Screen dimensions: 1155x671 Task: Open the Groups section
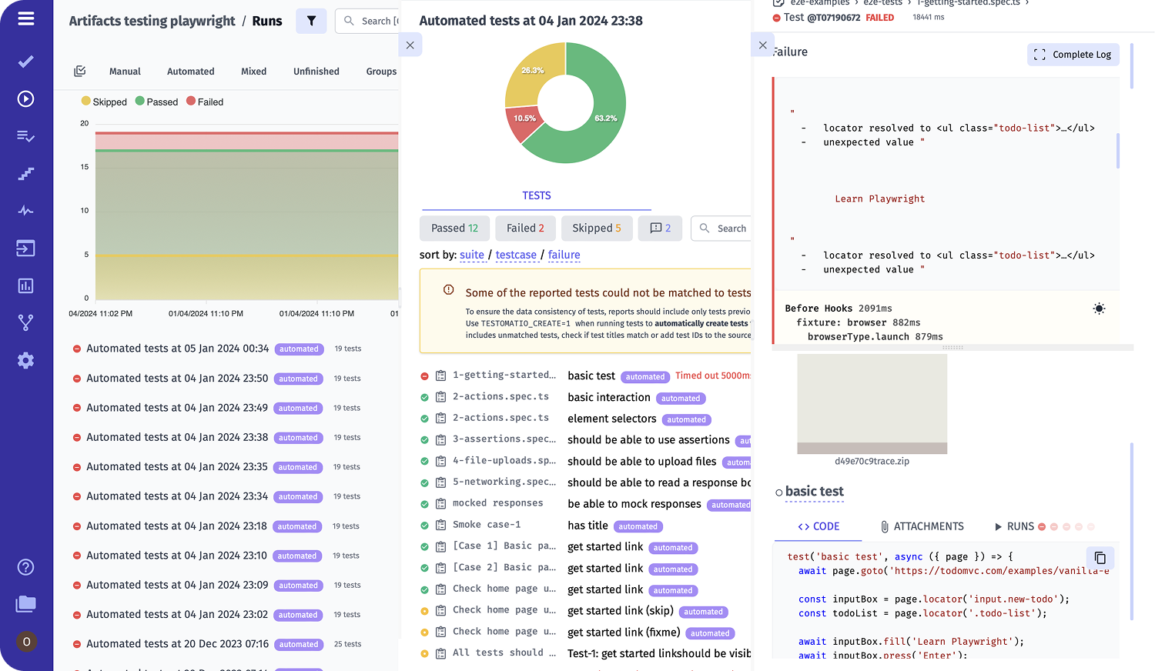pyautogui.click(x=381, y=71)
